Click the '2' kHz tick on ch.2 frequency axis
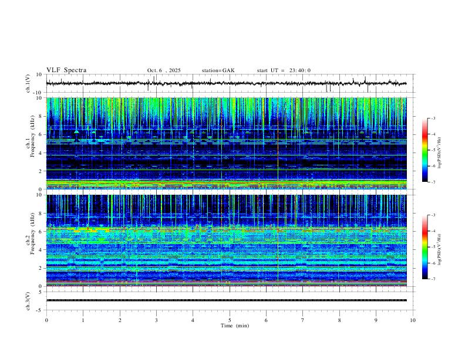This screenshot has height=359, width=465. coord(41,268)
